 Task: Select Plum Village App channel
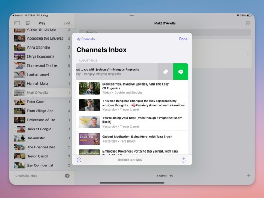[x=42, y=111]
